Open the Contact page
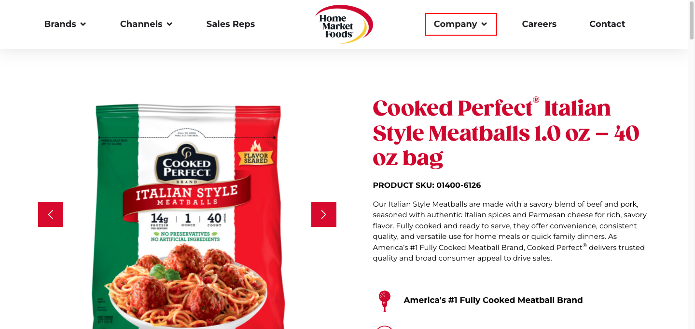Viewport: 695px width, 329px height. [x=607, y=24]
